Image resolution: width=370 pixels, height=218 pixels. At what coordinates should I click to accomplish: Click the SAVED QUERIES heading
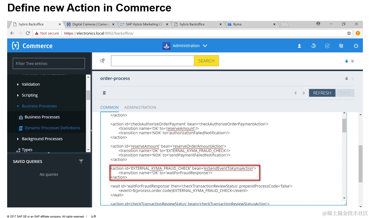[x=27, y=162]
